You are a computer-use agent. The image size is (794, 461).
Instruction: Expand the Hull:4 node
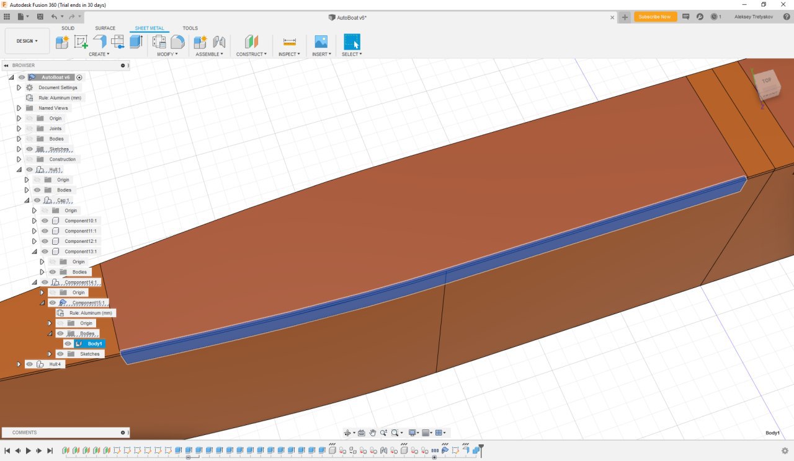19,364
